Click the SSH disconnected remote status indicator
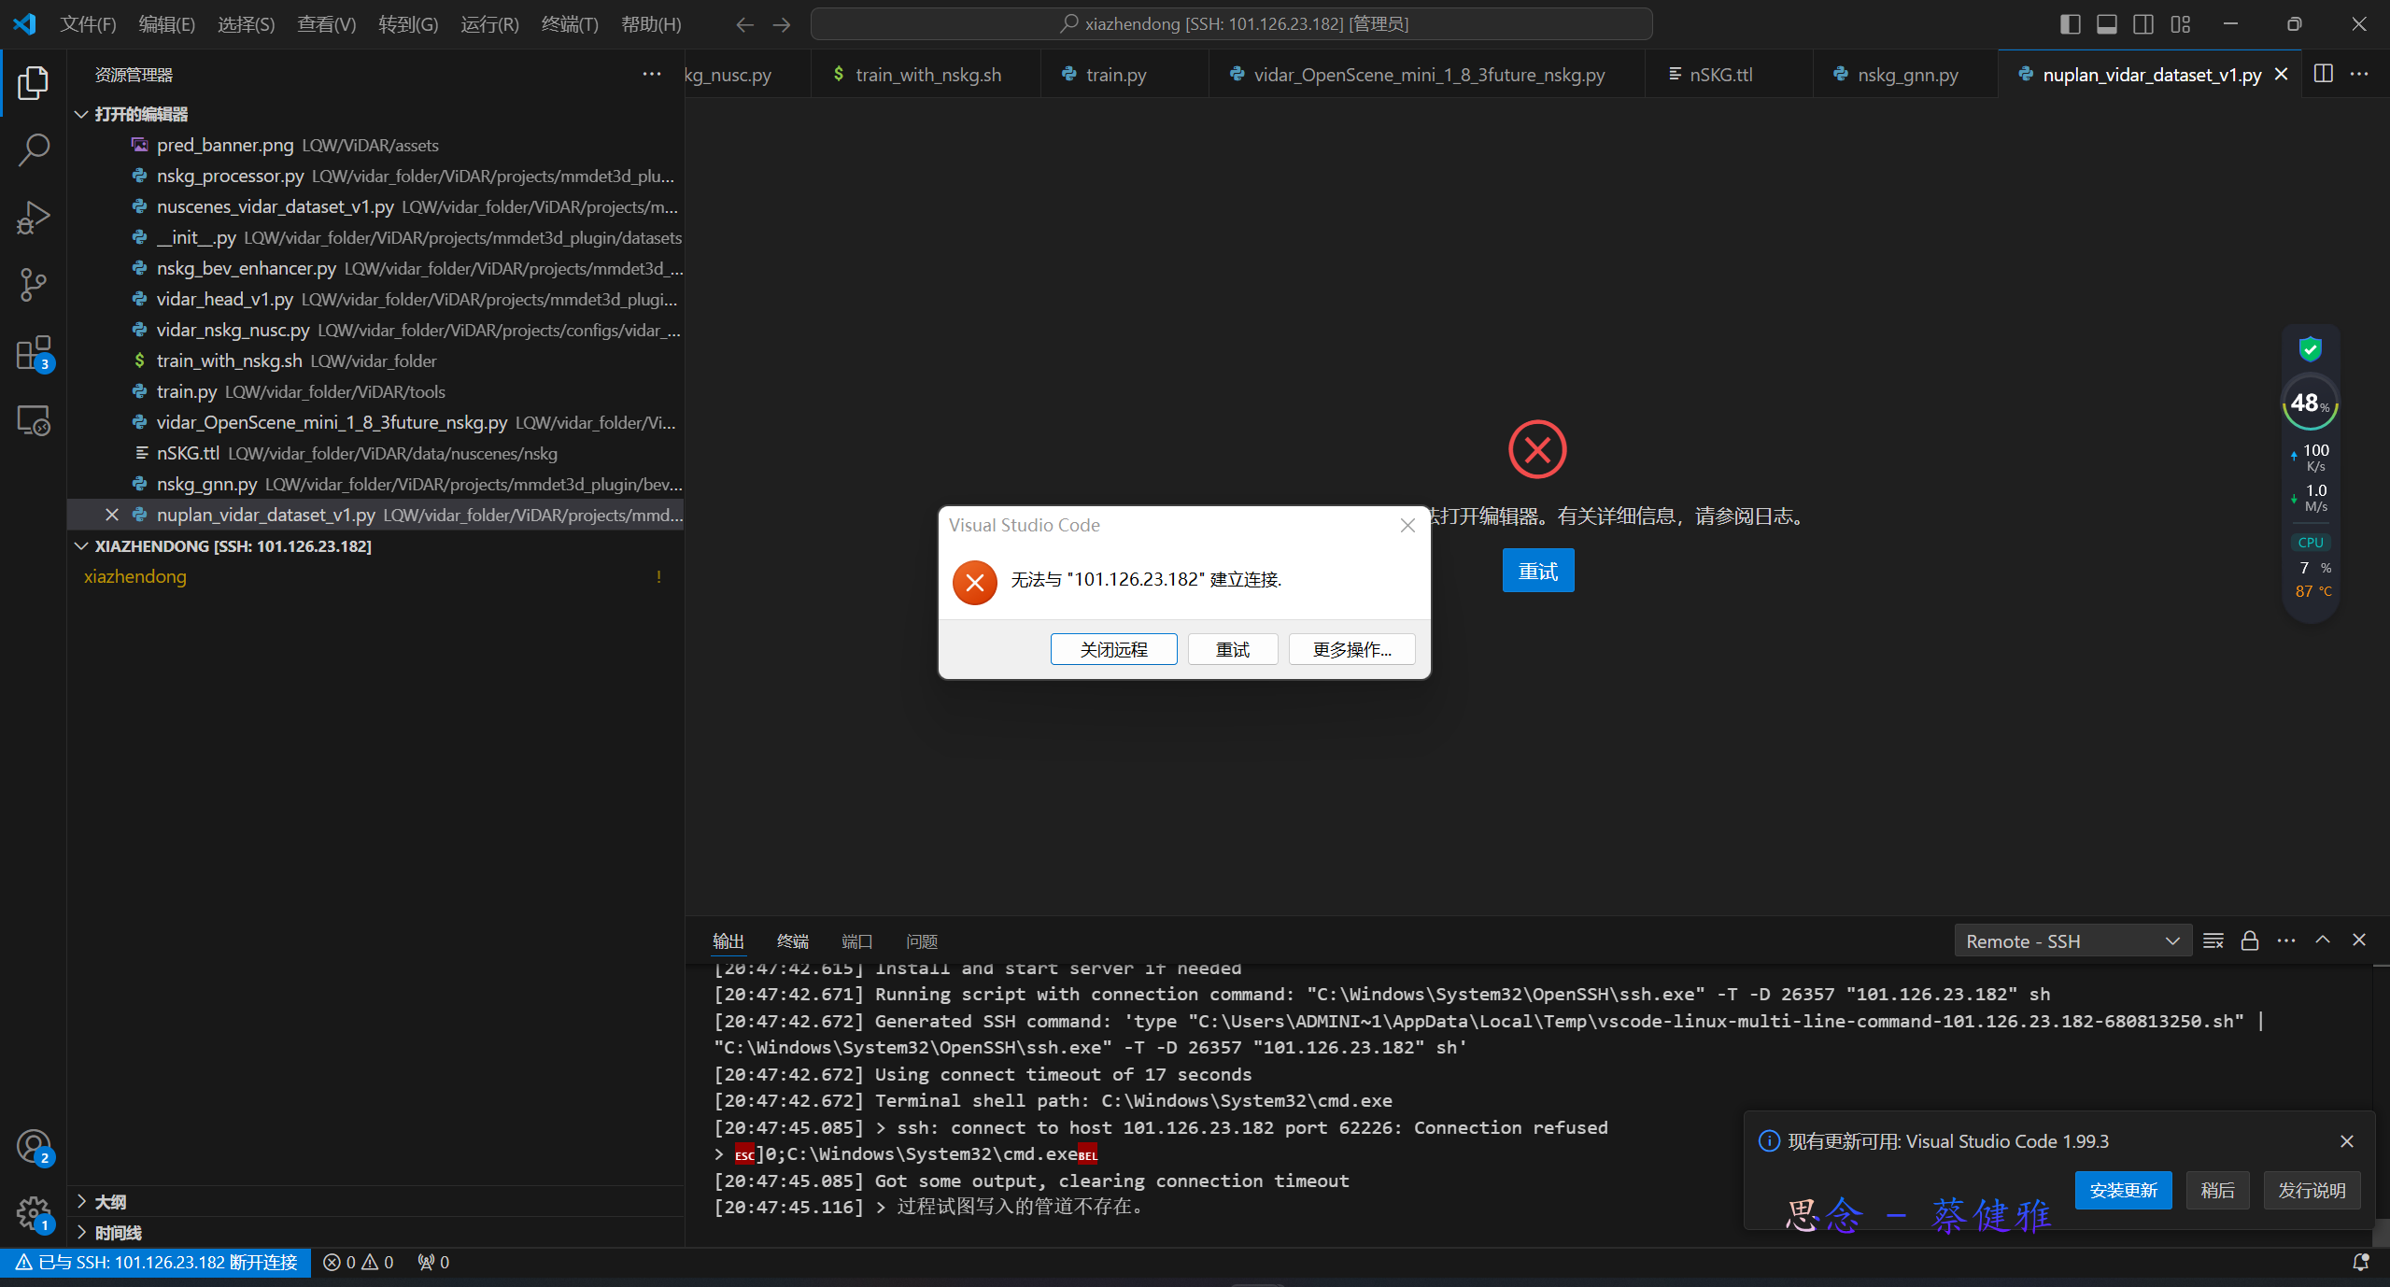This screenshot has width=2390, height=1287. 156,1262
